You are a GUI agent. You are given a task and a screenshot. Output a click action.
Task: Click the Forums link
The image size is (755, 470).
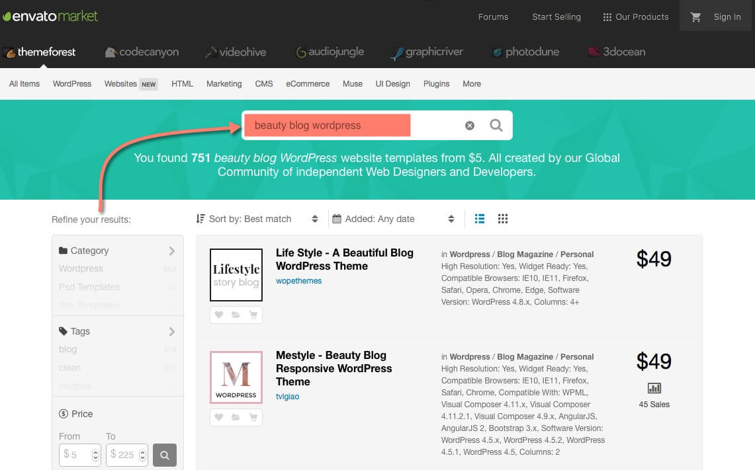(x=493, y=17)
